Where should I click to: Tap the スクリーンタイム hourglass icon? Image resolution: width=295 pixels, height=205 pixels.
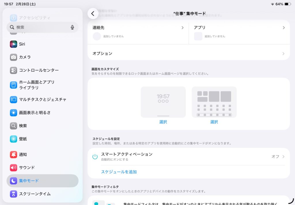[14, 194]
